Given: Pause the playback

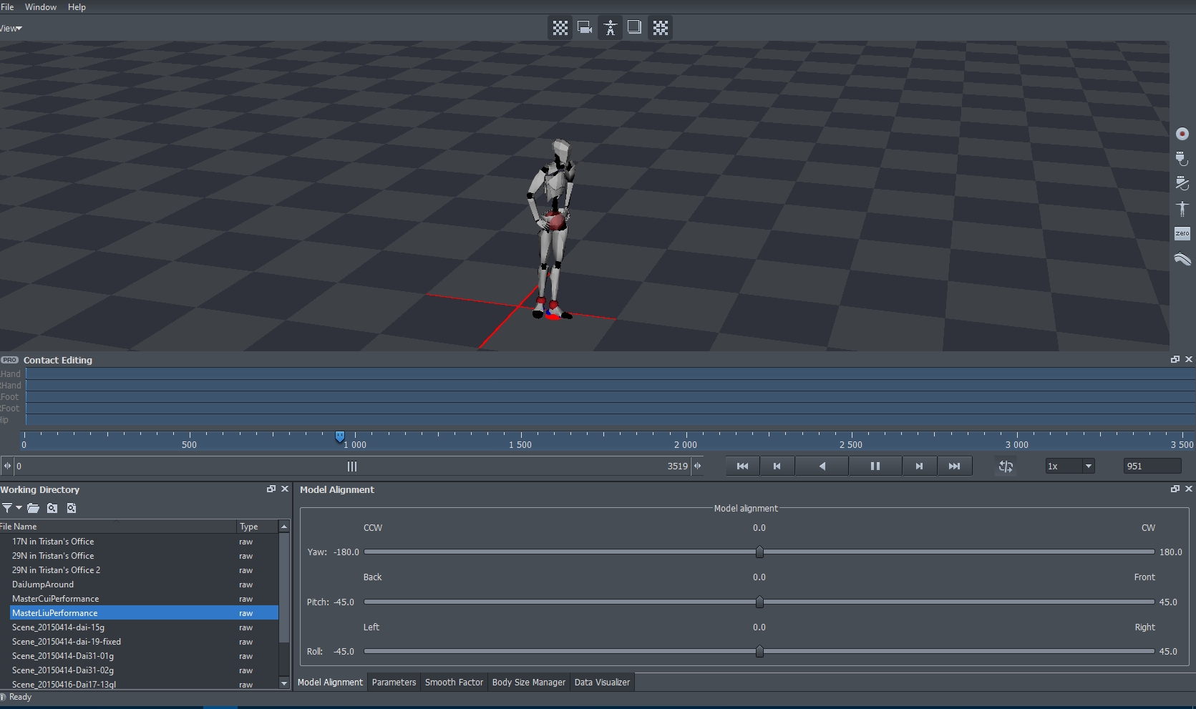Looking at the screenshot, I should (x=875, y=466).
